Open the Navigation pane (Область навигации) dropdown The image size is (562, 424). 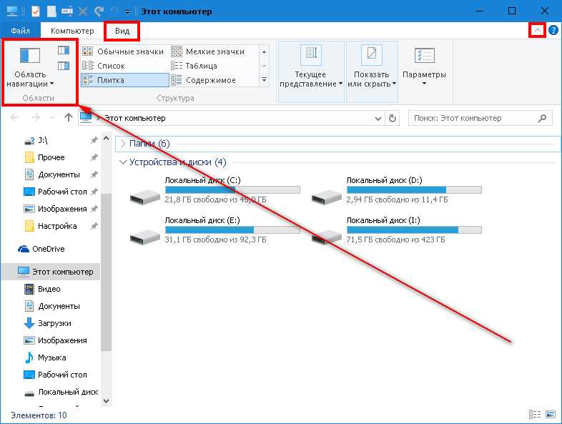[x=30, y=67]
